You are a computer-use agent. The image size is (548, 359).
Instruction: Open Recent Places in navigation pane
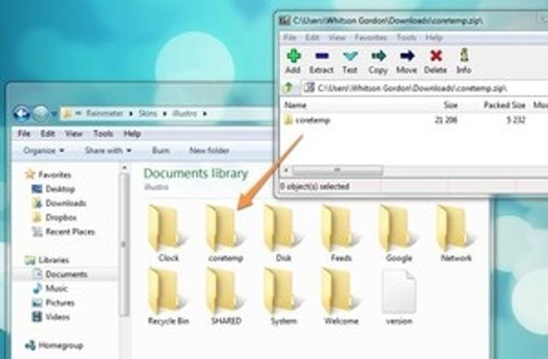(x=63, y=232)
